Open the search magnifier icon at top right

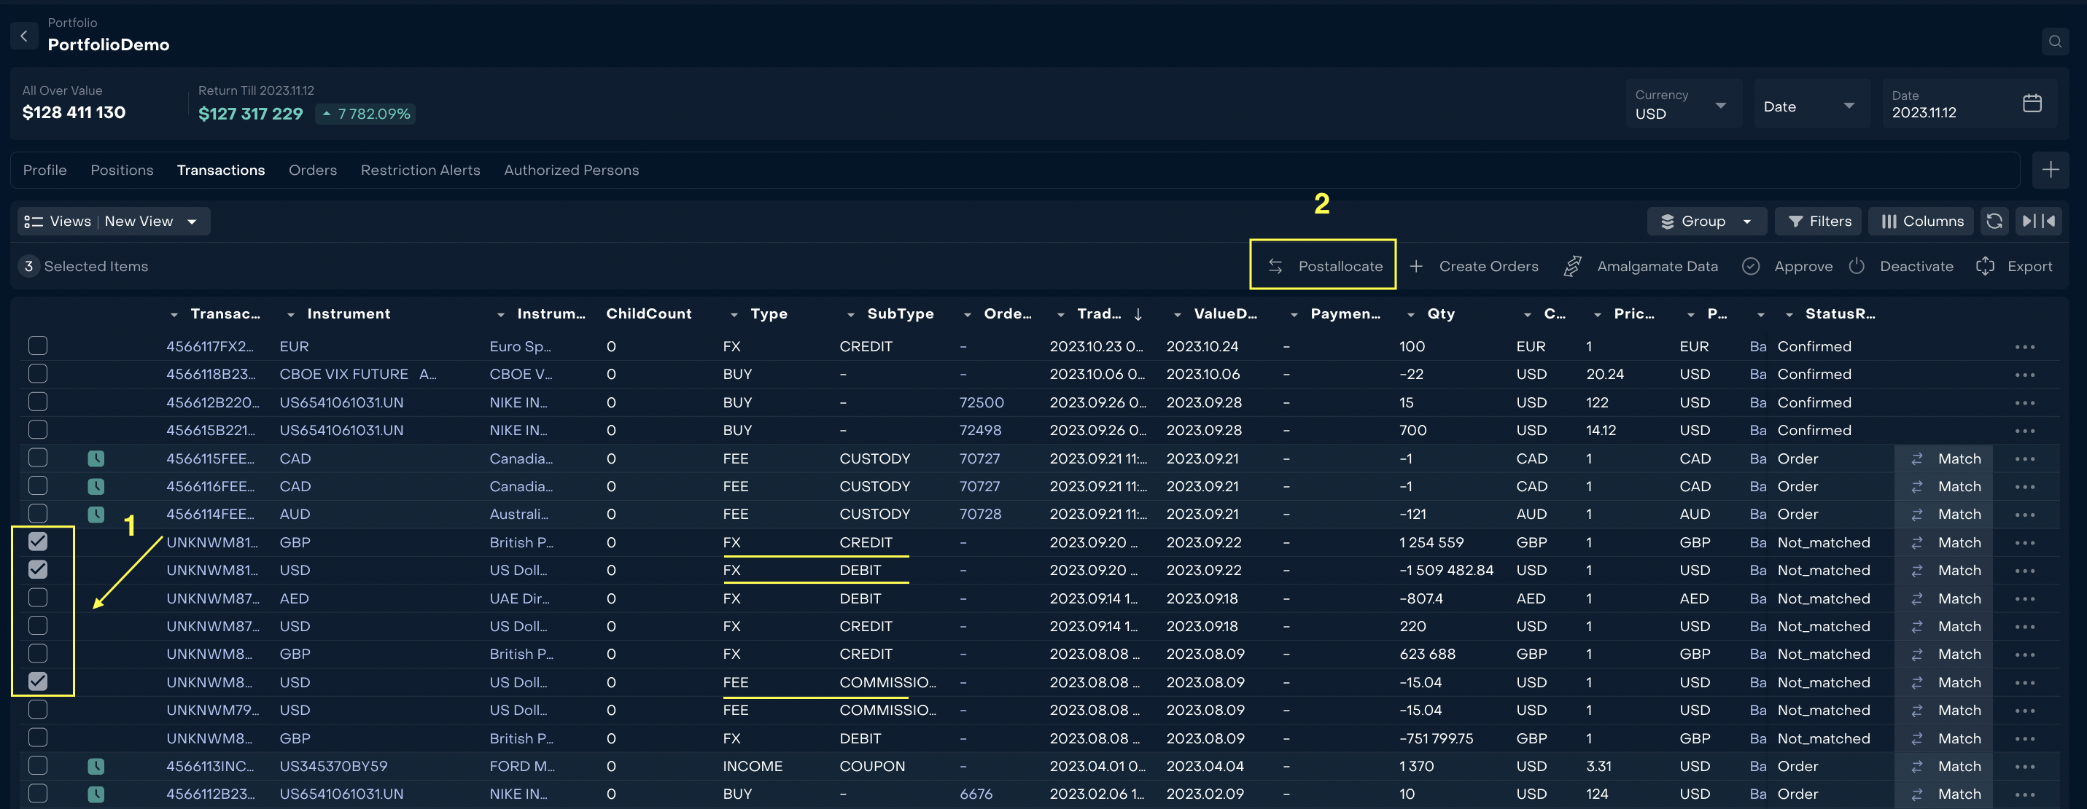click(2055, 42)
